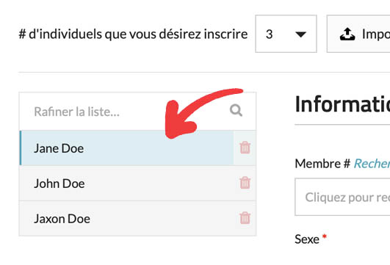Select Jane Doe in the list
The image size is (390, 265).
click(126, 148)
